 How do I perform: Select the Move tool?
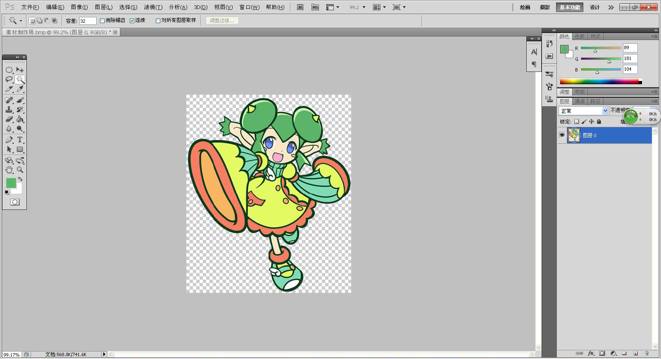tap(20, 70)
